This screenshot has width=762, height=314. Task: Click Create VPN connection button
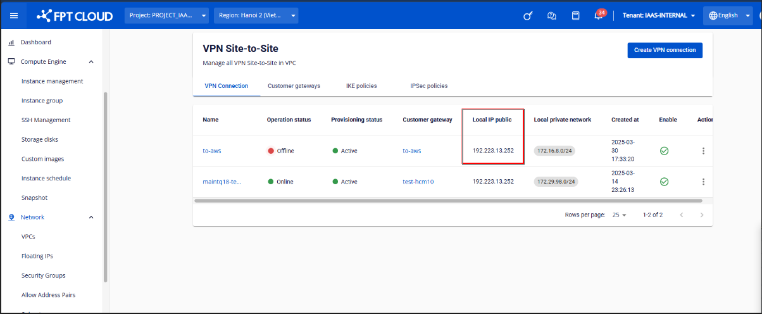tap(665, 50)
